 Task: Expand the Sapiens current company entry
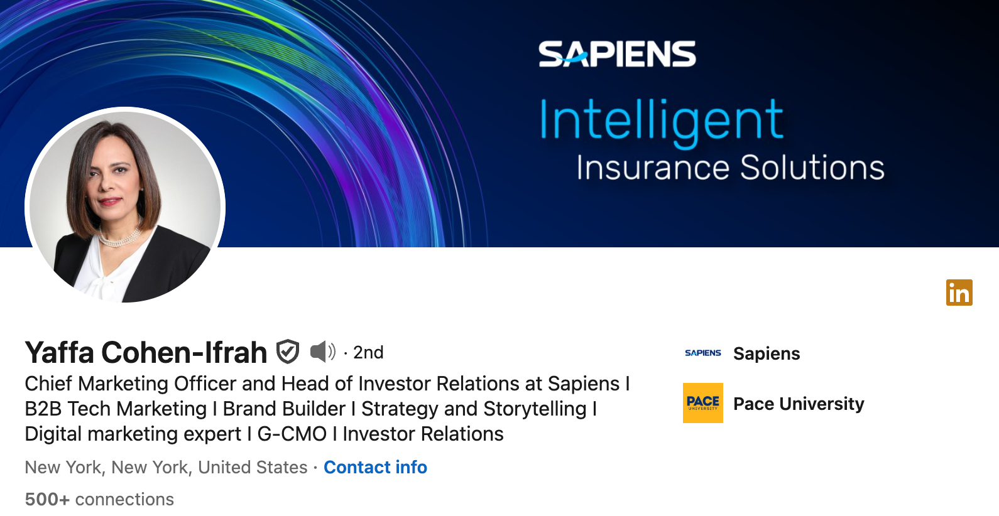coord(767,353)
